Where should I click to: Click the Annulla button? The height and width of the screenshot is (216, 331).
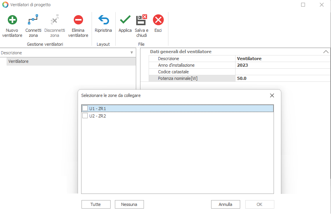pos(225,204)
